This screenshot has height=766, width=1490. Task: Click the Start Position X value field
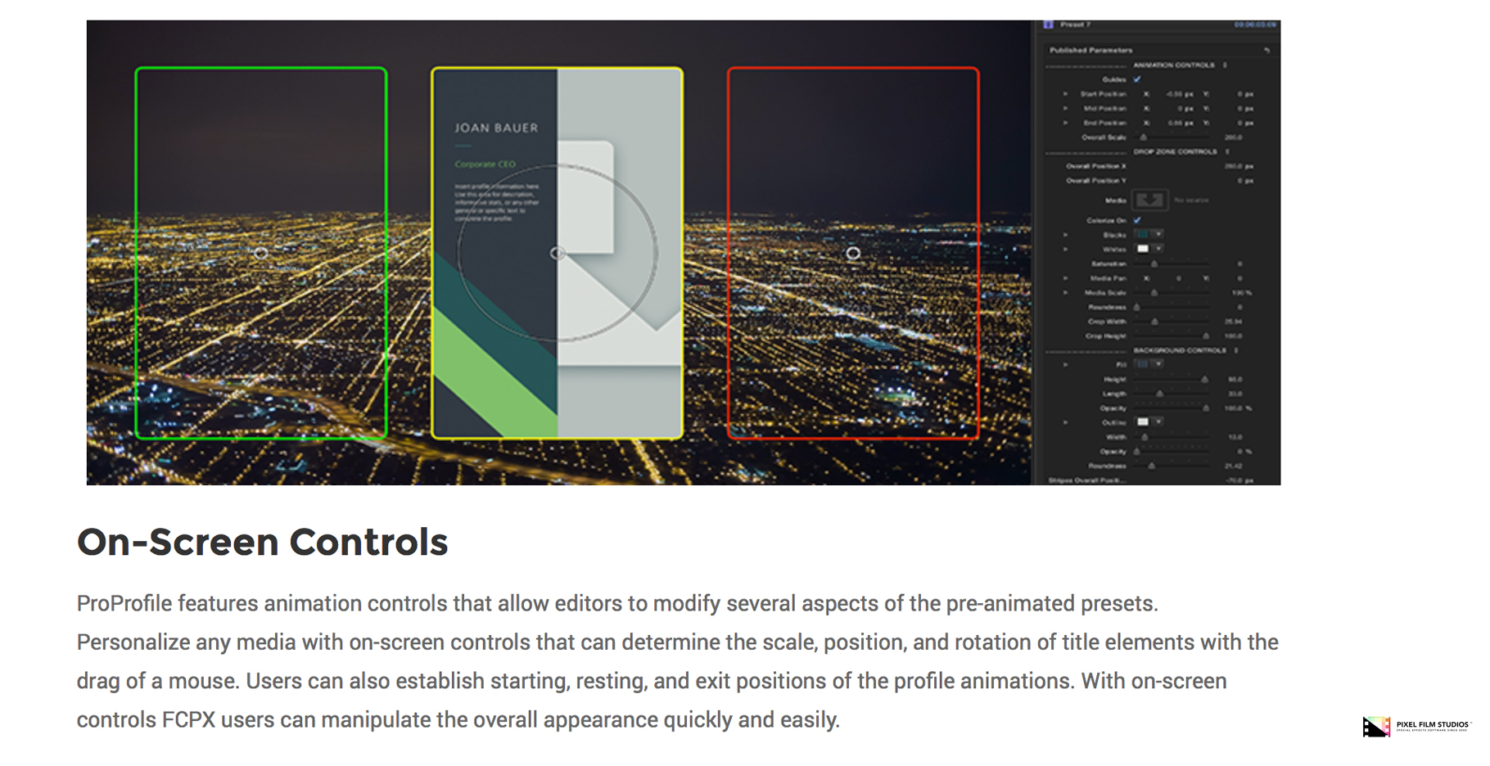1179,94
